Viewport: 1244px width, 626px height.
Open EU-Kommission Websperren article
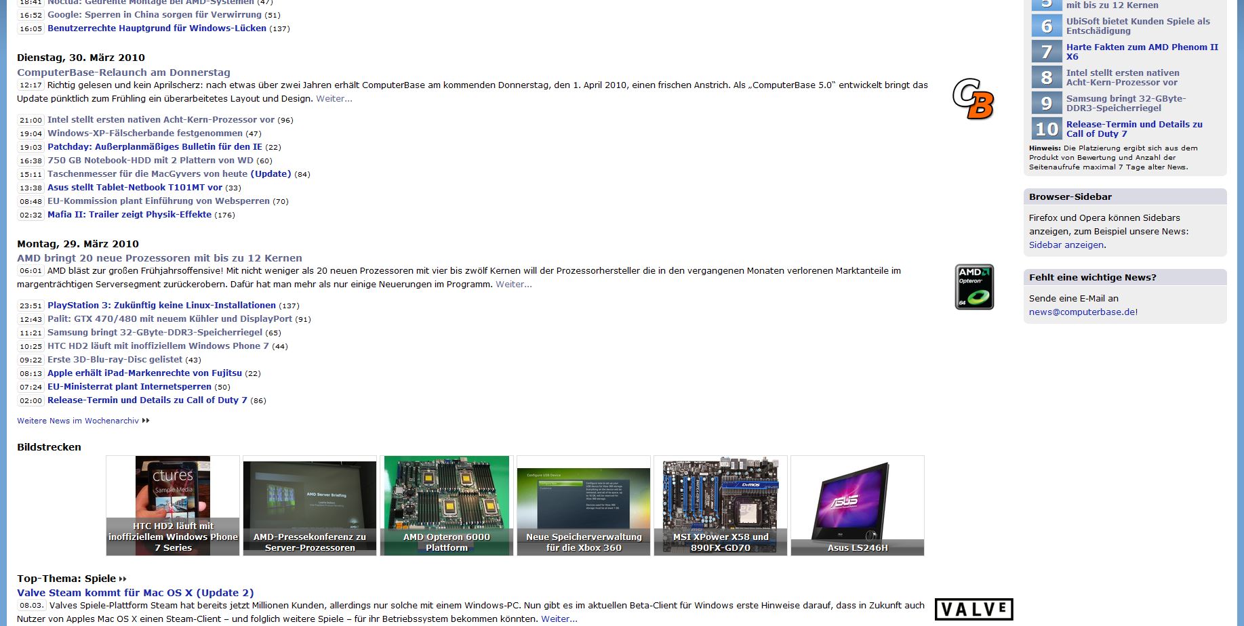(159, 201)
